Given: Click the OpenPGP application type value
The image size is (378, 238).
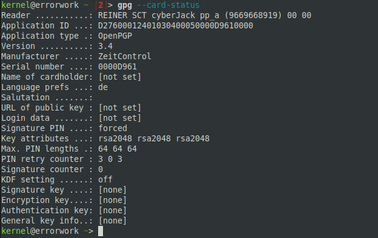Looking at the screenshot, I should (115, 36).
